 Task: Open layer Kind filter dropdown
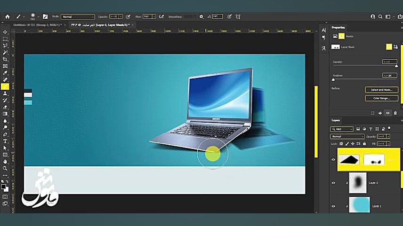coord(342,129)
